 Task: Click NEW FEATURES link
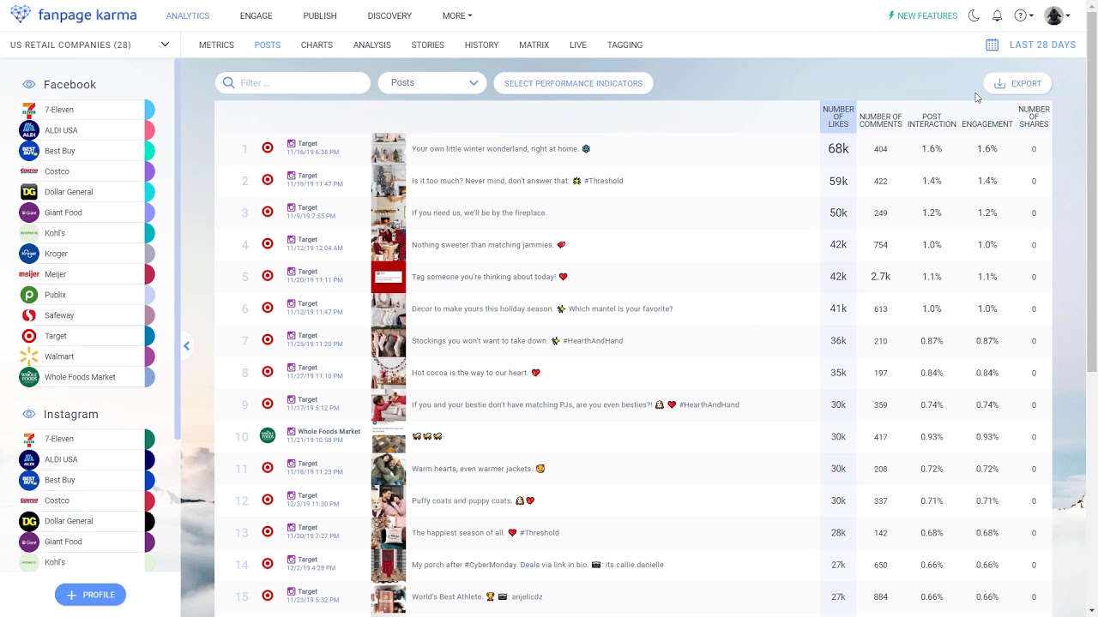click(x=922, y=15)
